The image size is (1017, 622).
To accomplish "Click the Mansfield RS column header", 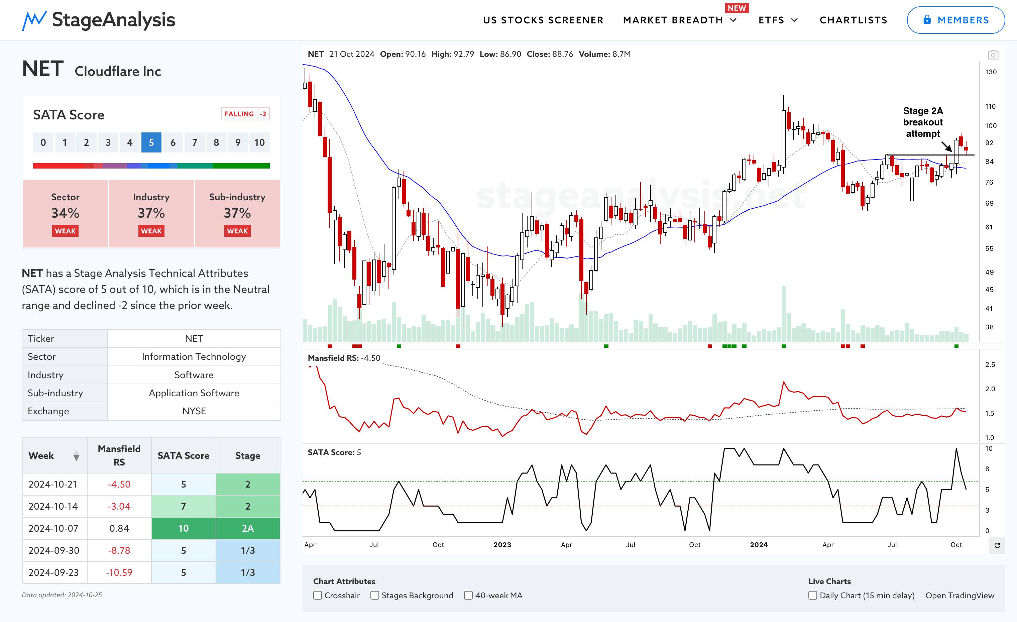I will 119,455.
